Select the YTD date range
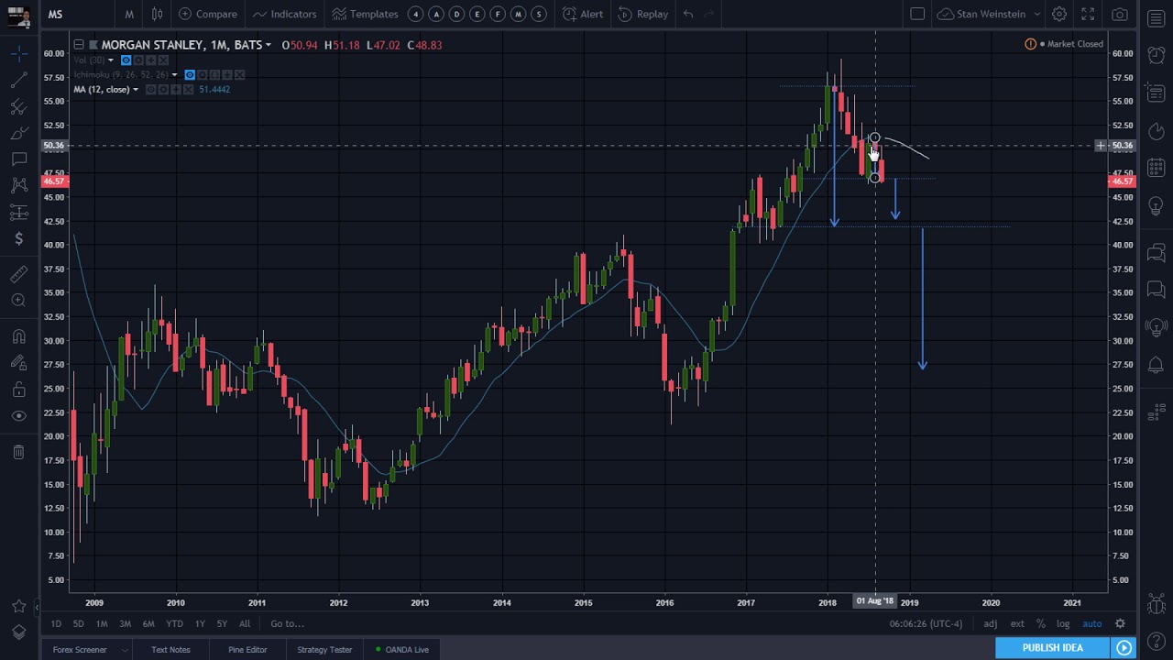This screenshot has height=660, width=1173. pyautogui.click(x=174, y=623)
